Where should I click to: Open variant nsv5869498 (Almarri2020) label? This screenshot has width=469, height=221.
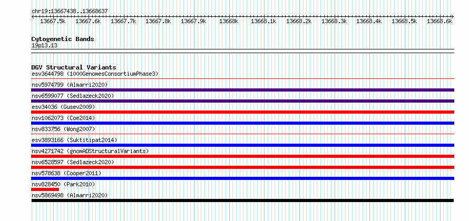[x=70, y=195]
